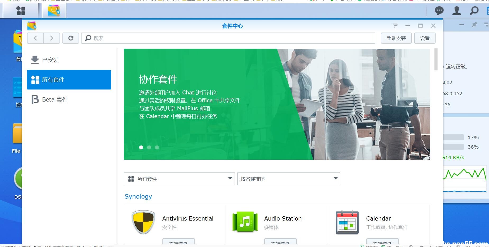The width and height of the screenshot is (489, 247).
Task: Click the back navigation arrow
Action: coord(35,38)
